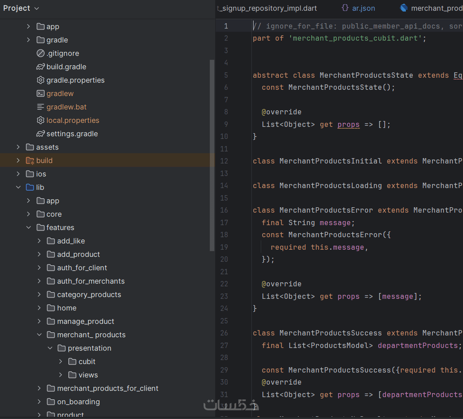The image size is (463, 419).
Task: Expand the cubit folder
Action: [x=61, y=362]
